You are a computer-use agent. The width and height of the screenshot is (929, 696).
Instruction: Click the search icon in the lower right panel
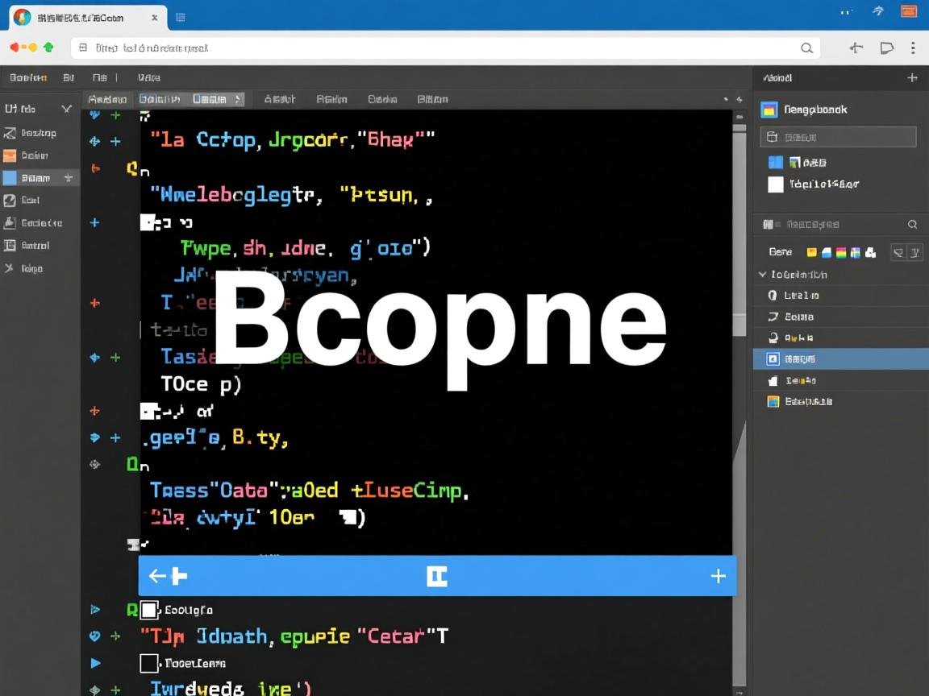point(912,225)
